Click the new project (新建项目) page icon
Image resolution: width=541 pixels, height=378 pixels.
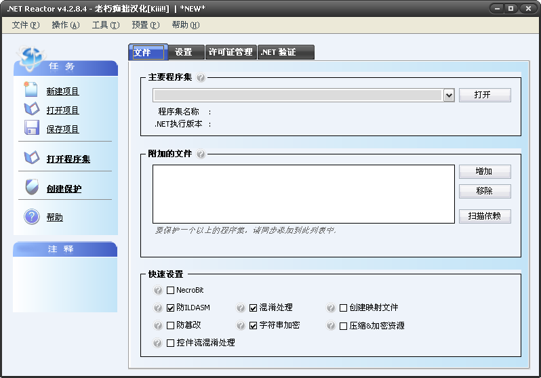31,89
